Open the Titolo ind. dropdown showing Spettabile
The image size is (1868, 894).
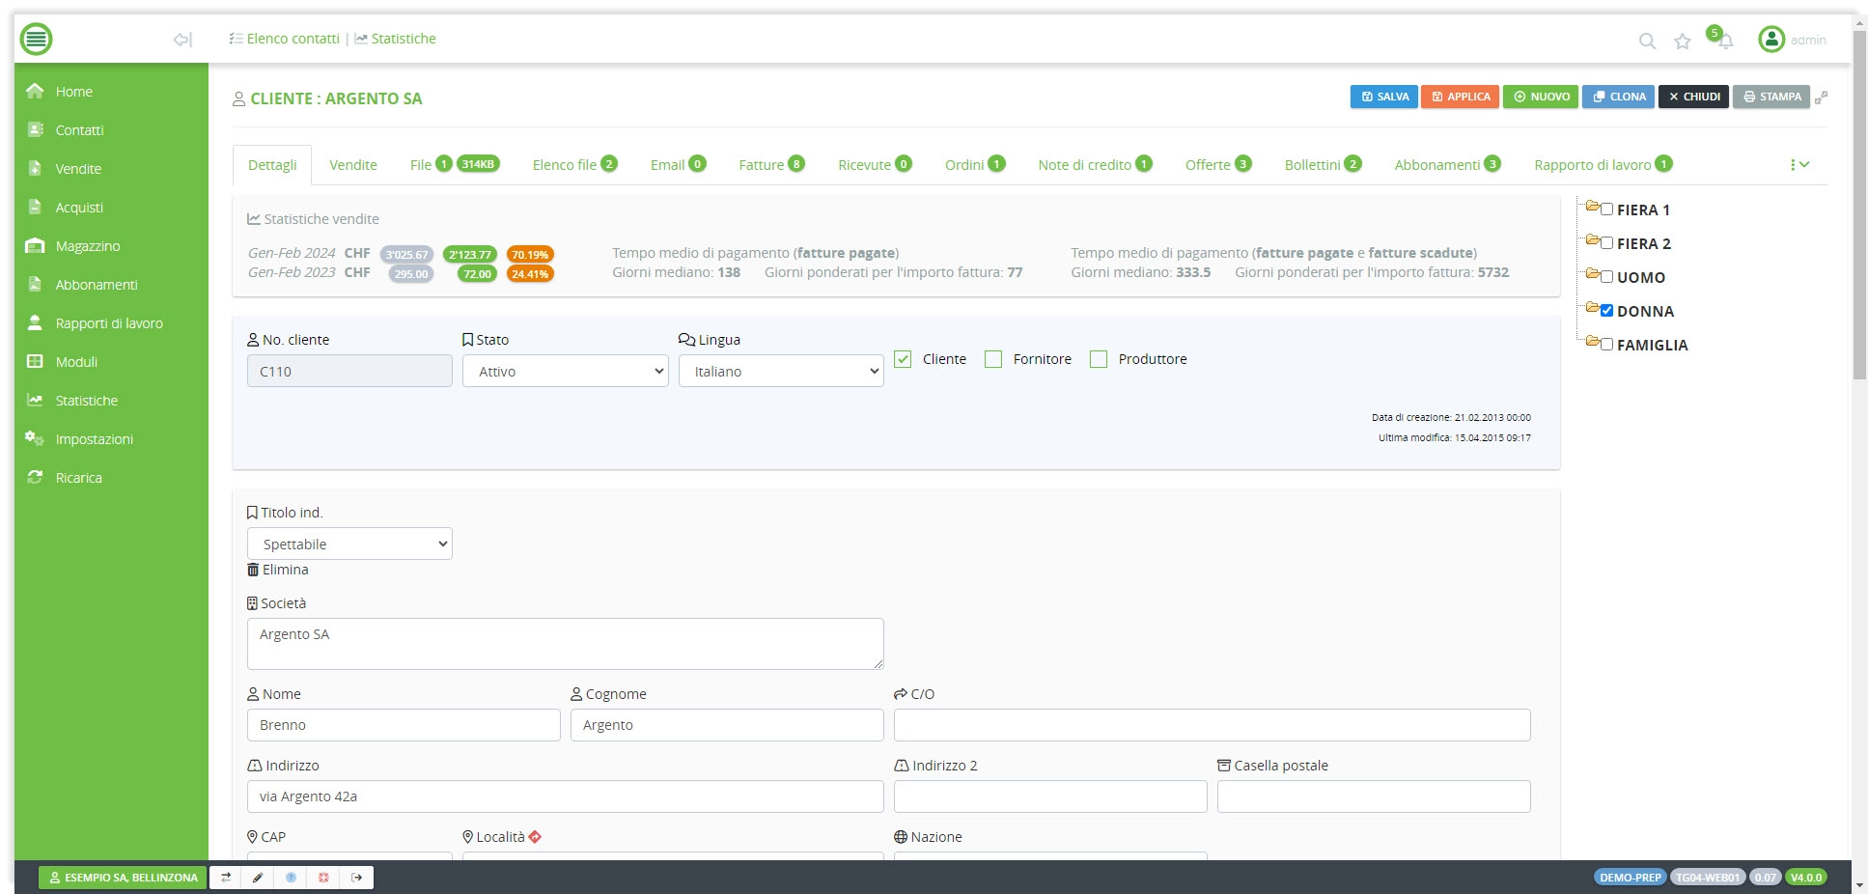point(349,545)
